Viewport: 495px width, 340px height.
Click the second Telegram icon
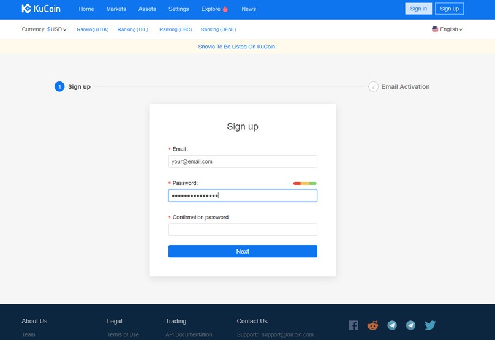(x=410, y=325)
